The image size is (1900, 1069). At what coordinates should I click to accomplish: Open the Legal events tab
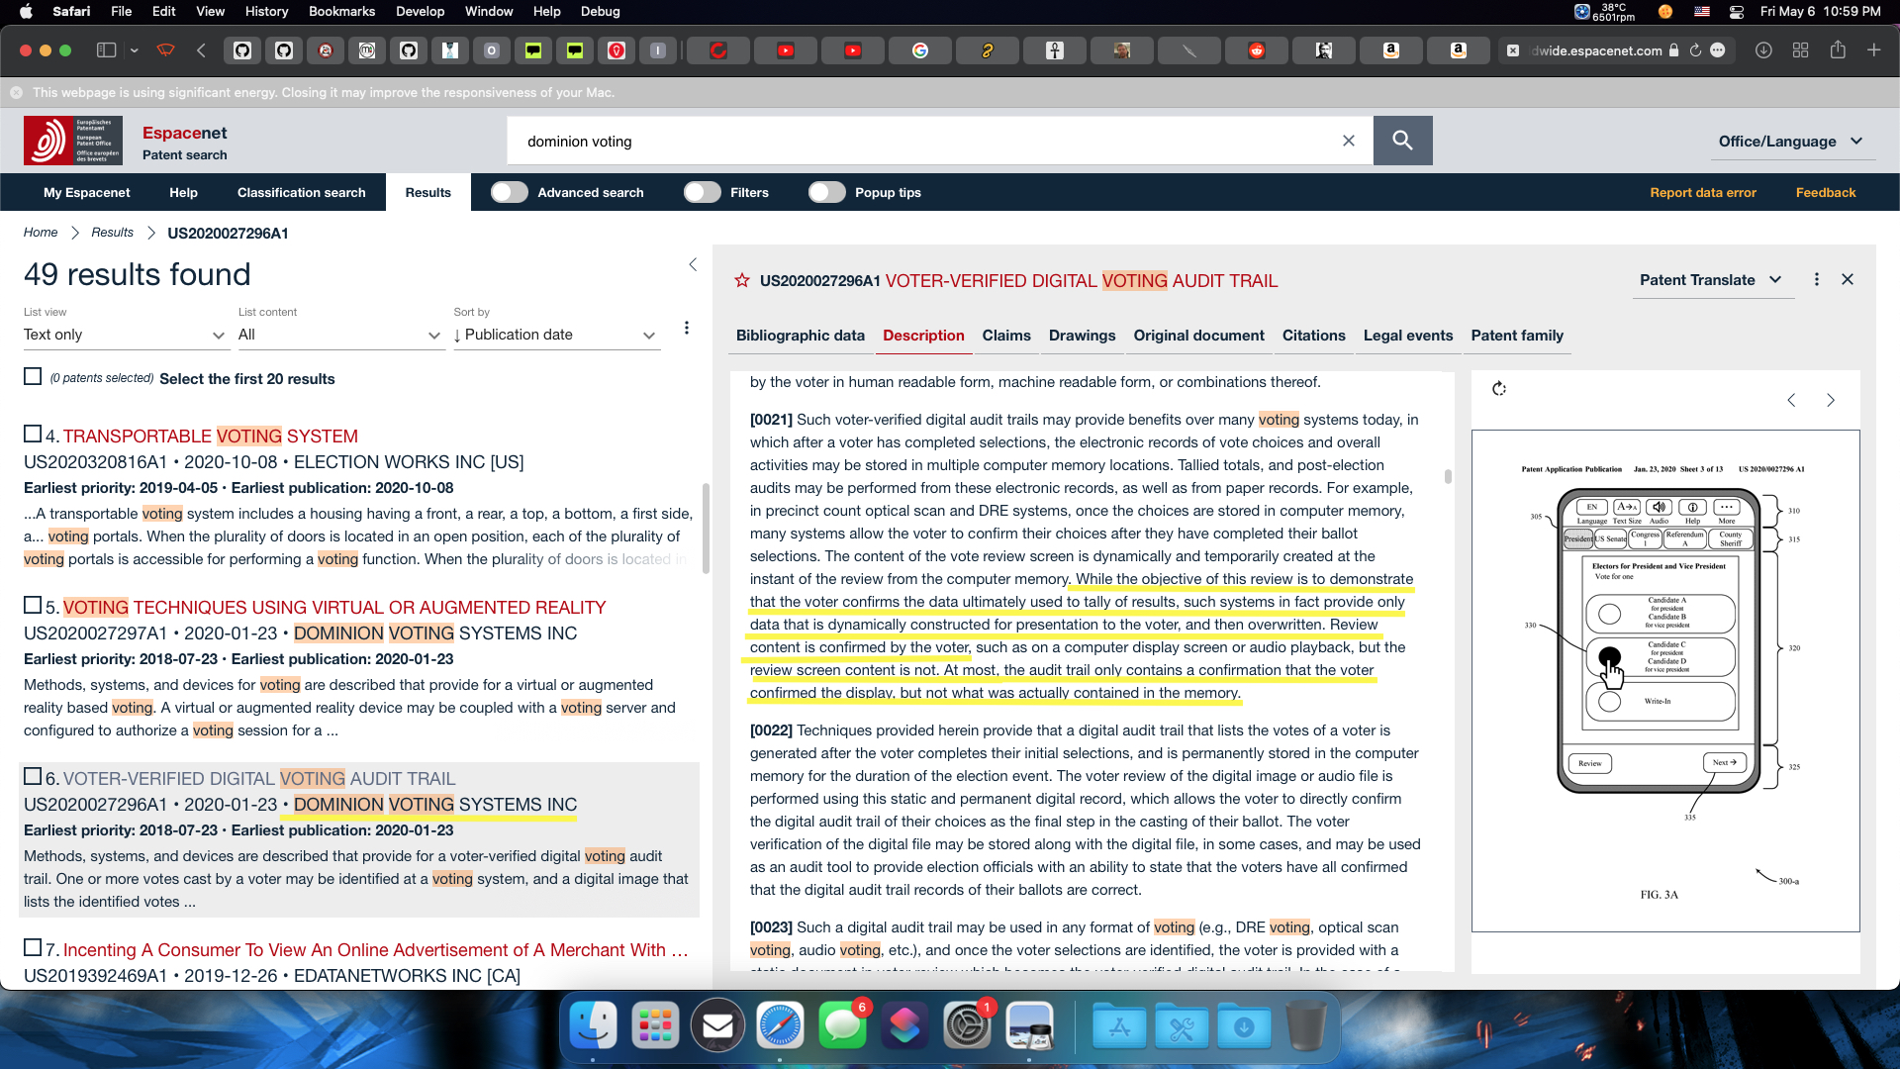[x=1408, y=336]
